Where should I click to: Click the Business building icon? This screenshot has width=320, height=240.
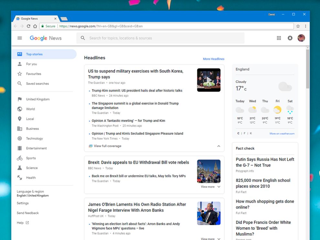[20, 129]
